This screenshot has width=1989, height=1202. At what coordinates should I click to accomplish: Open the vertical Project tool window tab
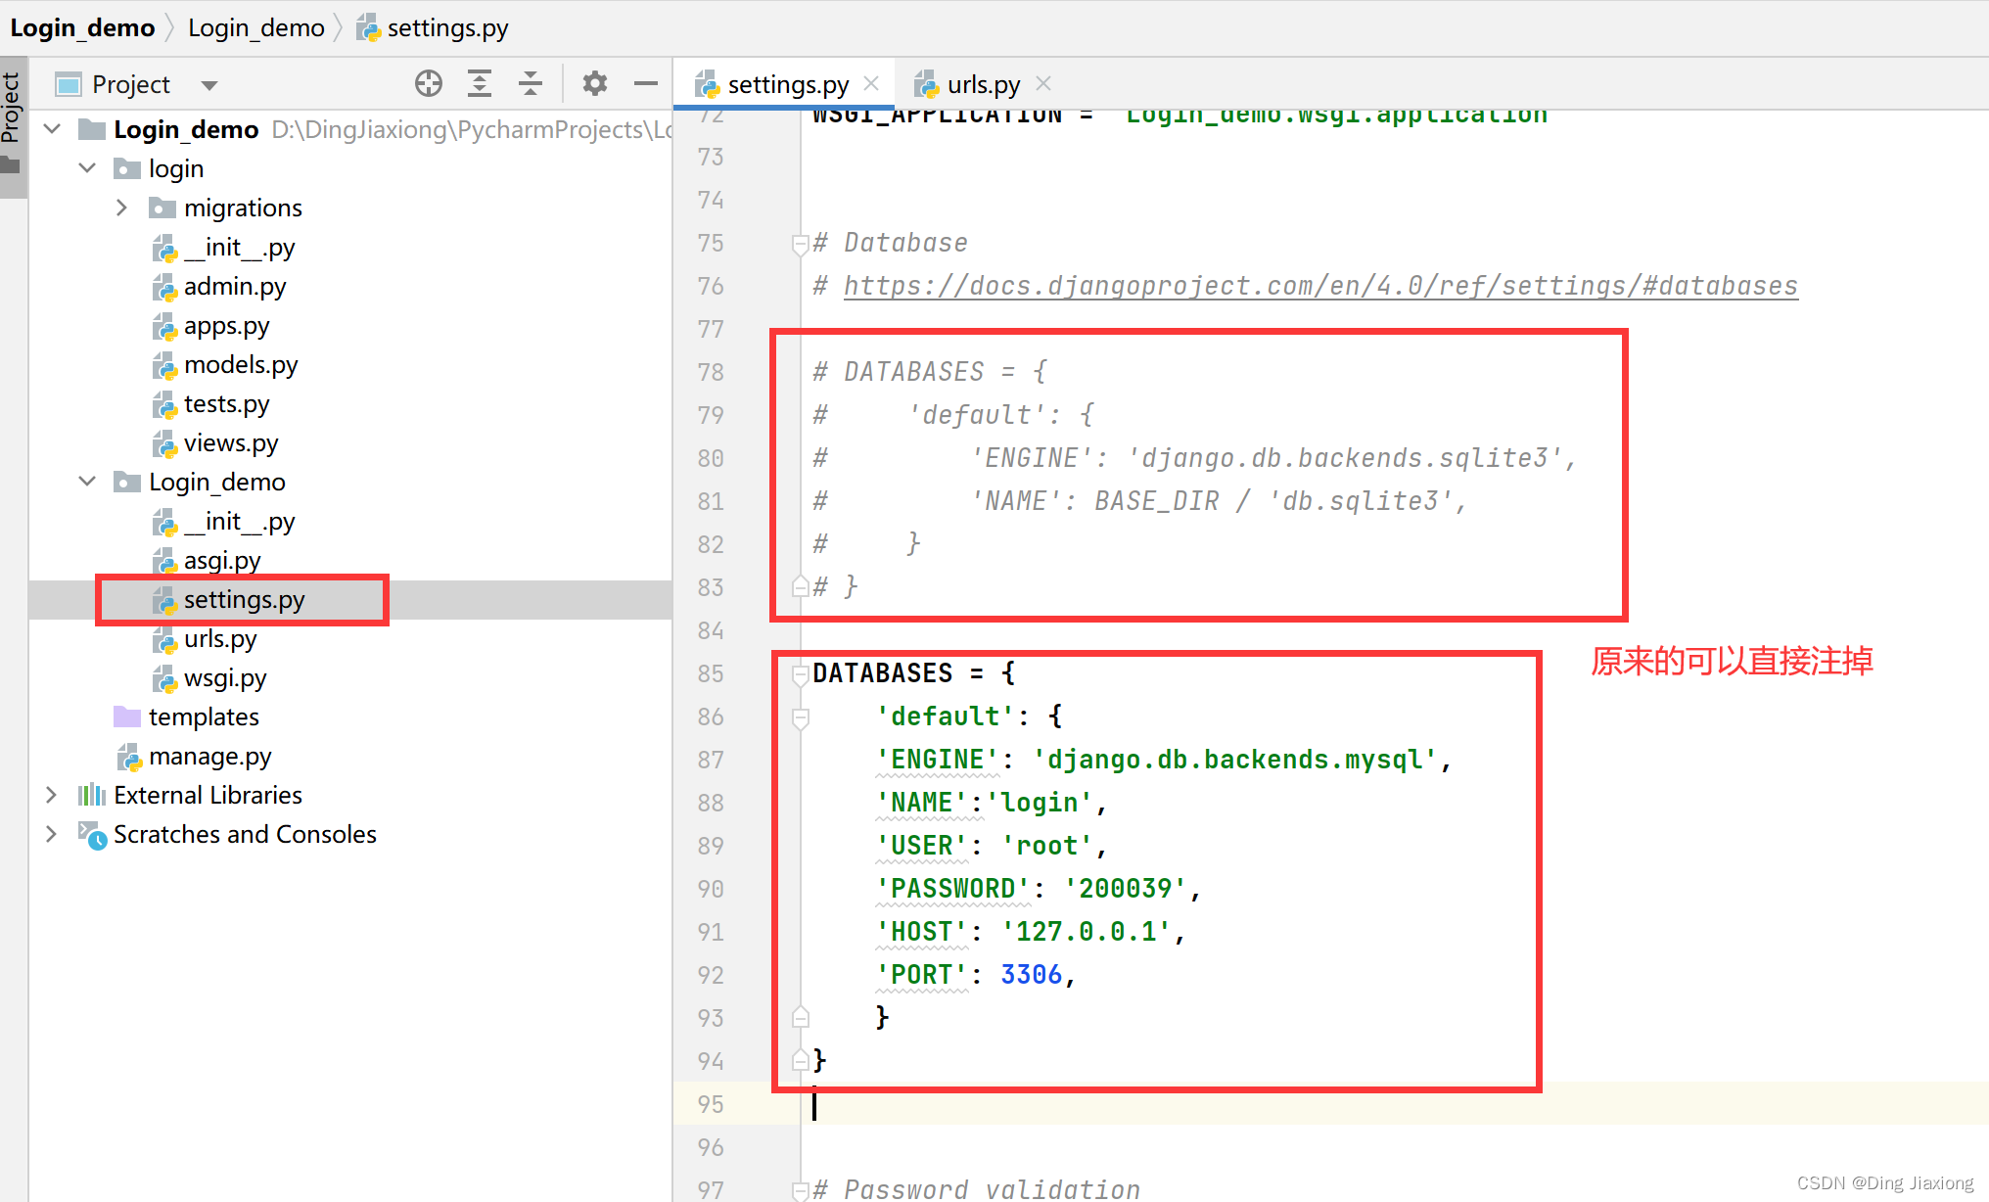pos(12,108)
